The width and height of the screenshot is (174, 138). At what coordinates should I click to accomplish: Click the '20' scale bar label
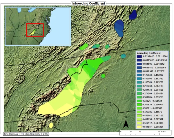click(x=130, y=132)
